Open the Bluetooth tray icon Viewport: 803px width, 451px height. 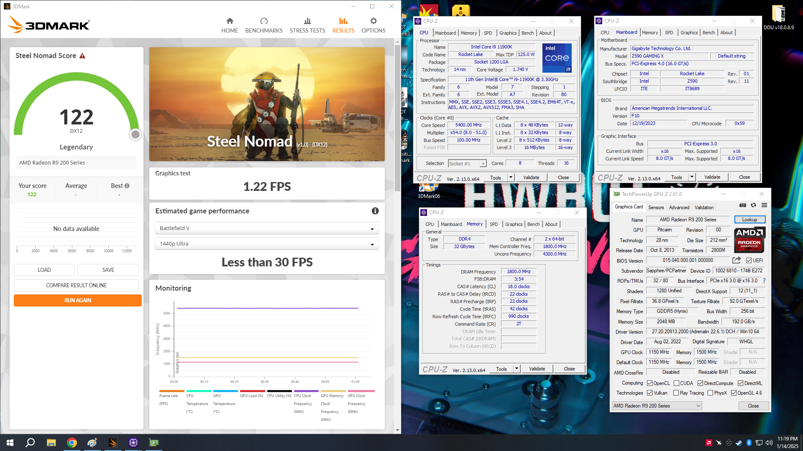tap(749, 443)
